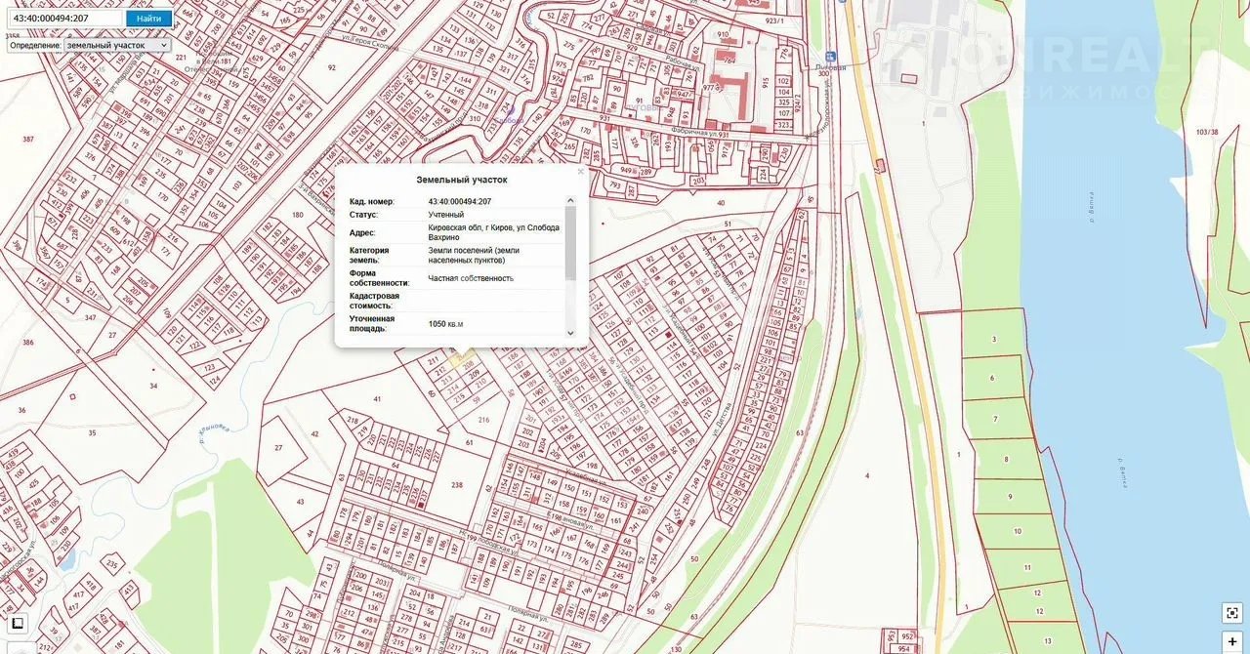This screenshot has height=654, width=1250.
Task: Close the Земельный участок info popup
Action: pos(580,171)
